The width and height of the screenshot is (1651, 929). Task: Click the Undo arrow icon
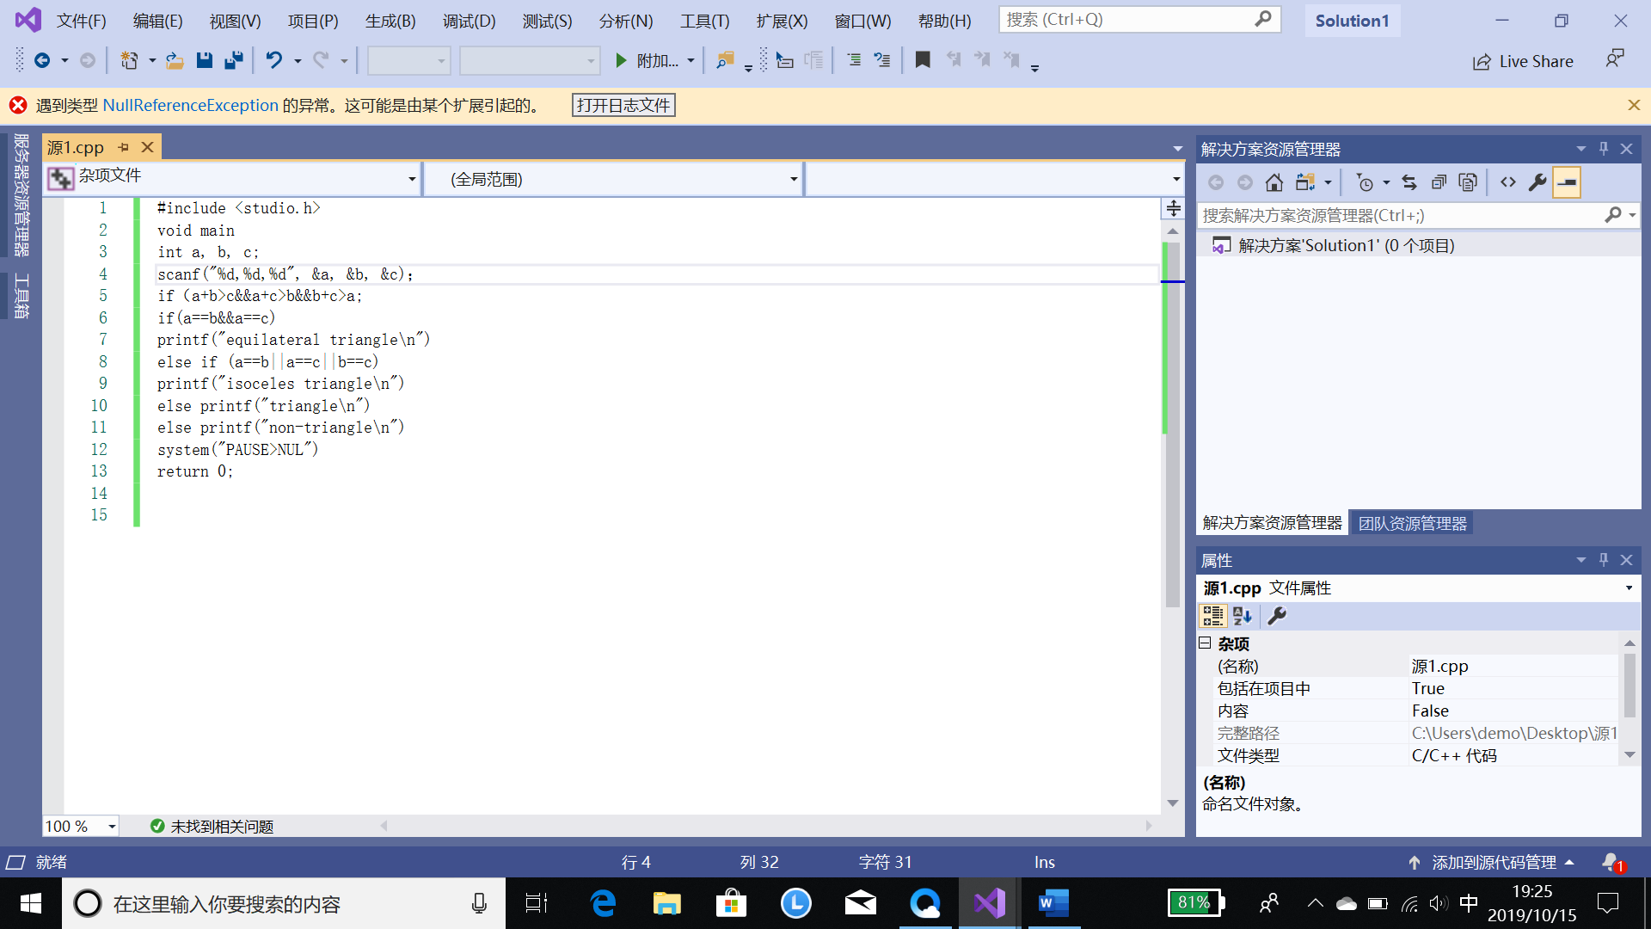coord(273,60)
